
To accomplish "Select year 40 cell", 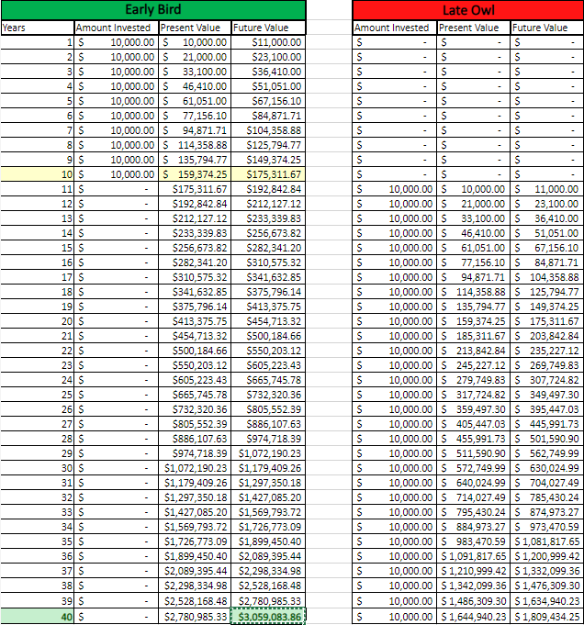I will click(x=38, y=617).
